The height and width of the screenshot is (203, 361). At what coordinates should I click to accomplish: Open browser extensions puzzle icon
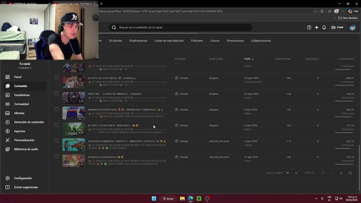point(322,11)
